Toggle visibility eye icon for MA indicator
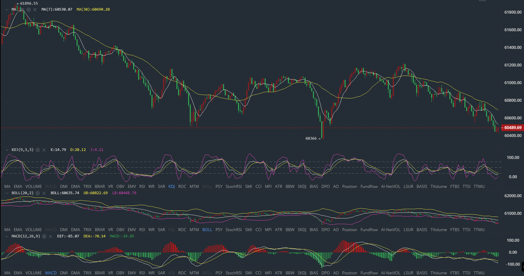This screenshot has width=524, height=276. coord(22,10)
